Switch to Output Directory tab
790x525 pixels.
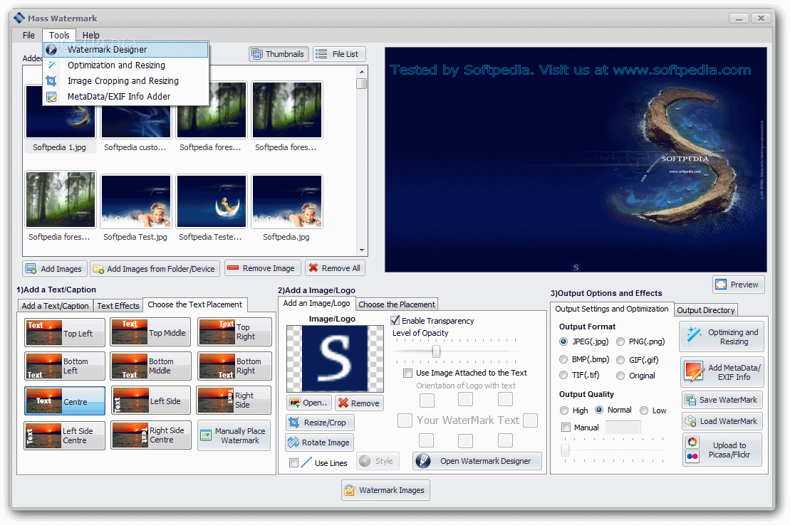(x=705, y=310)
